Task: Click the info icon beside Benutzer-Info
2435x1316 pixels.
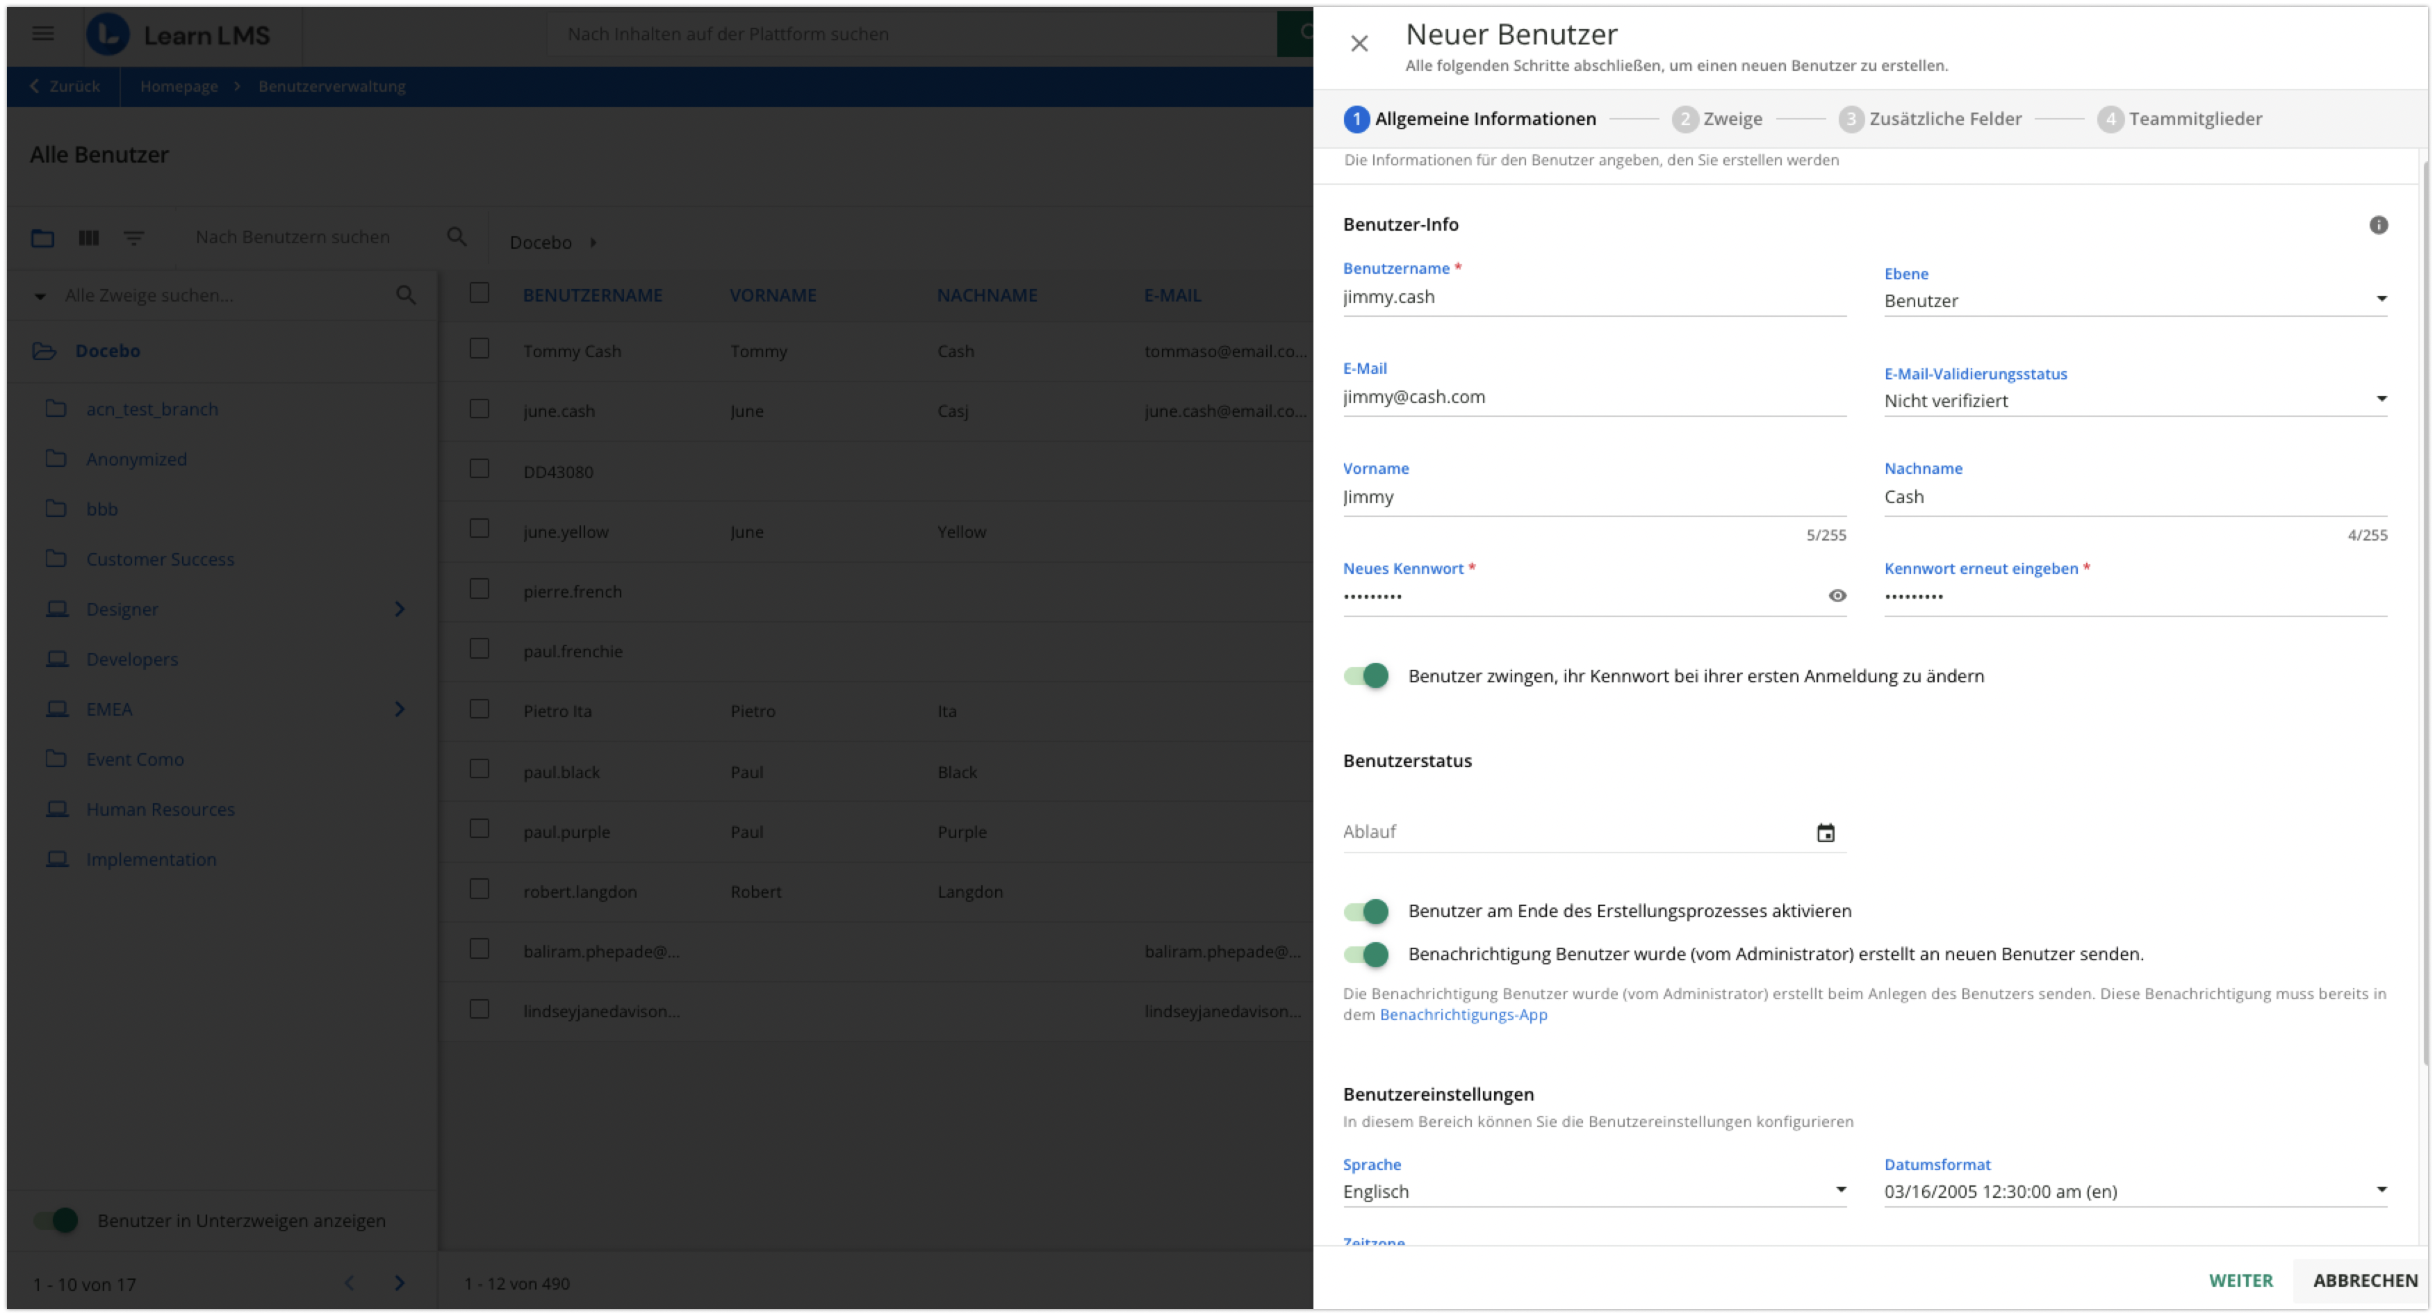Action: point(2378,225)
